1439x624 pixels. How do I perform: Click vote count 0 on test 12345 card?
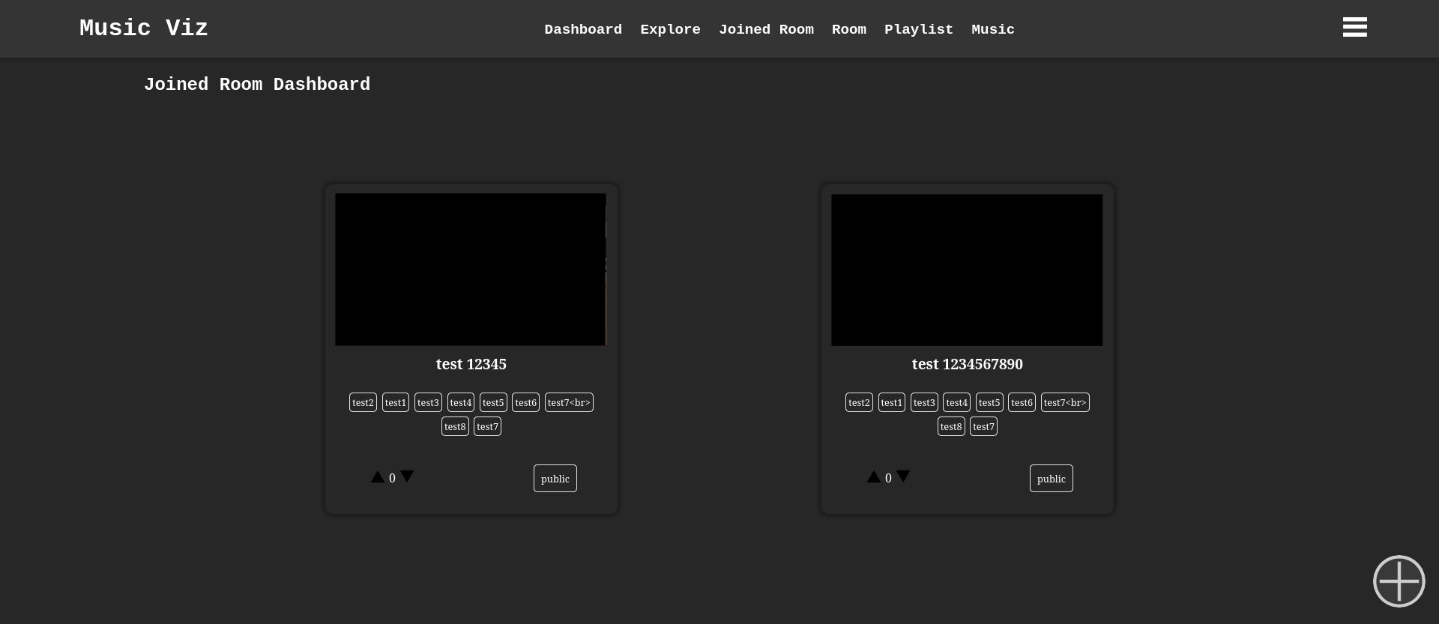point(392,478)
